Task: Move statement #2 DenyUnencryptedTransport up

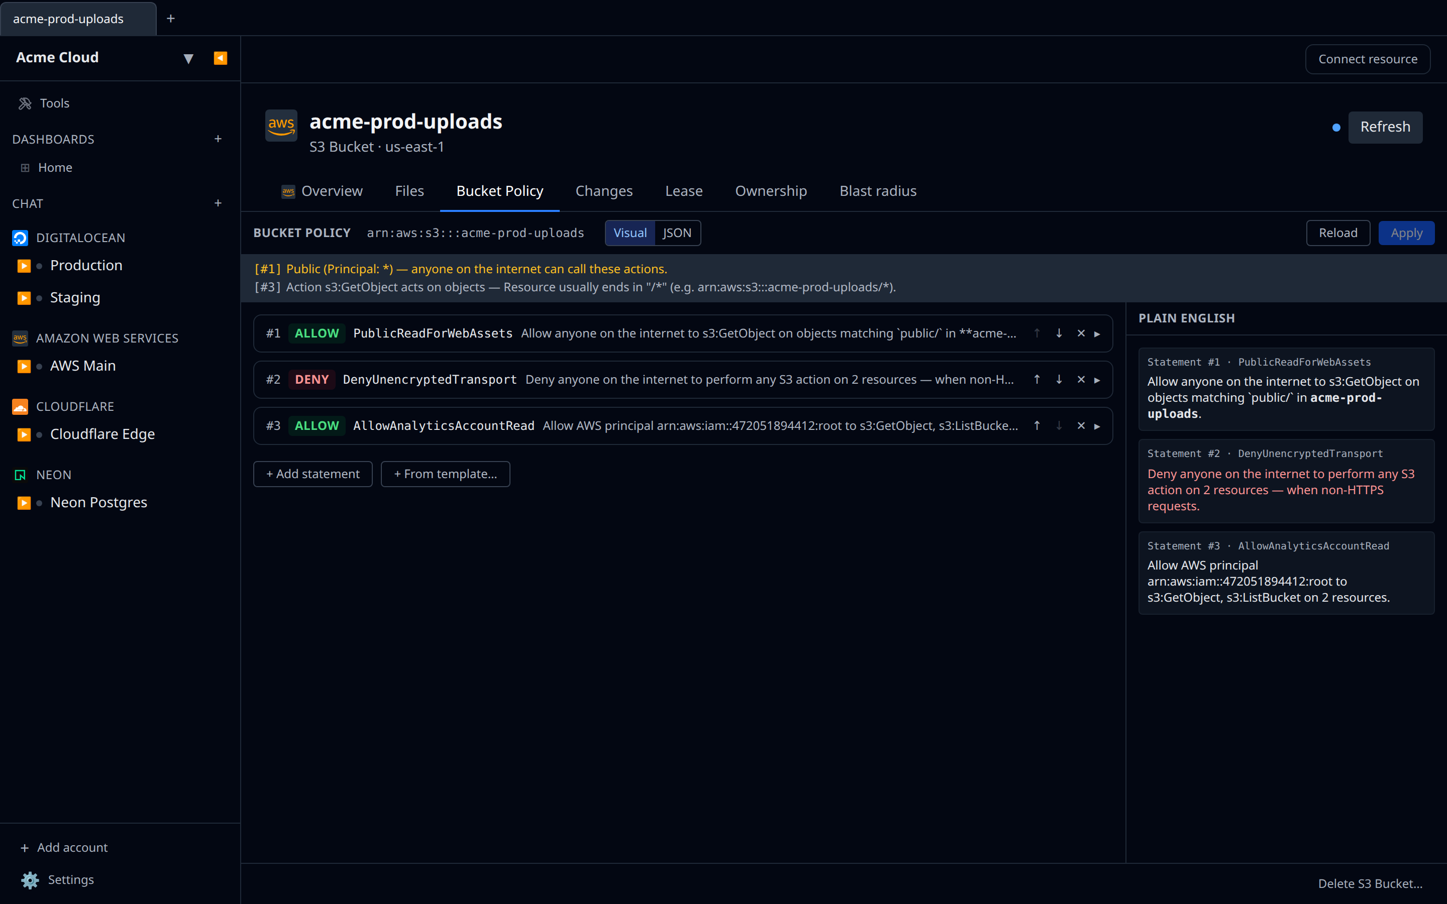Action: 1037,380
